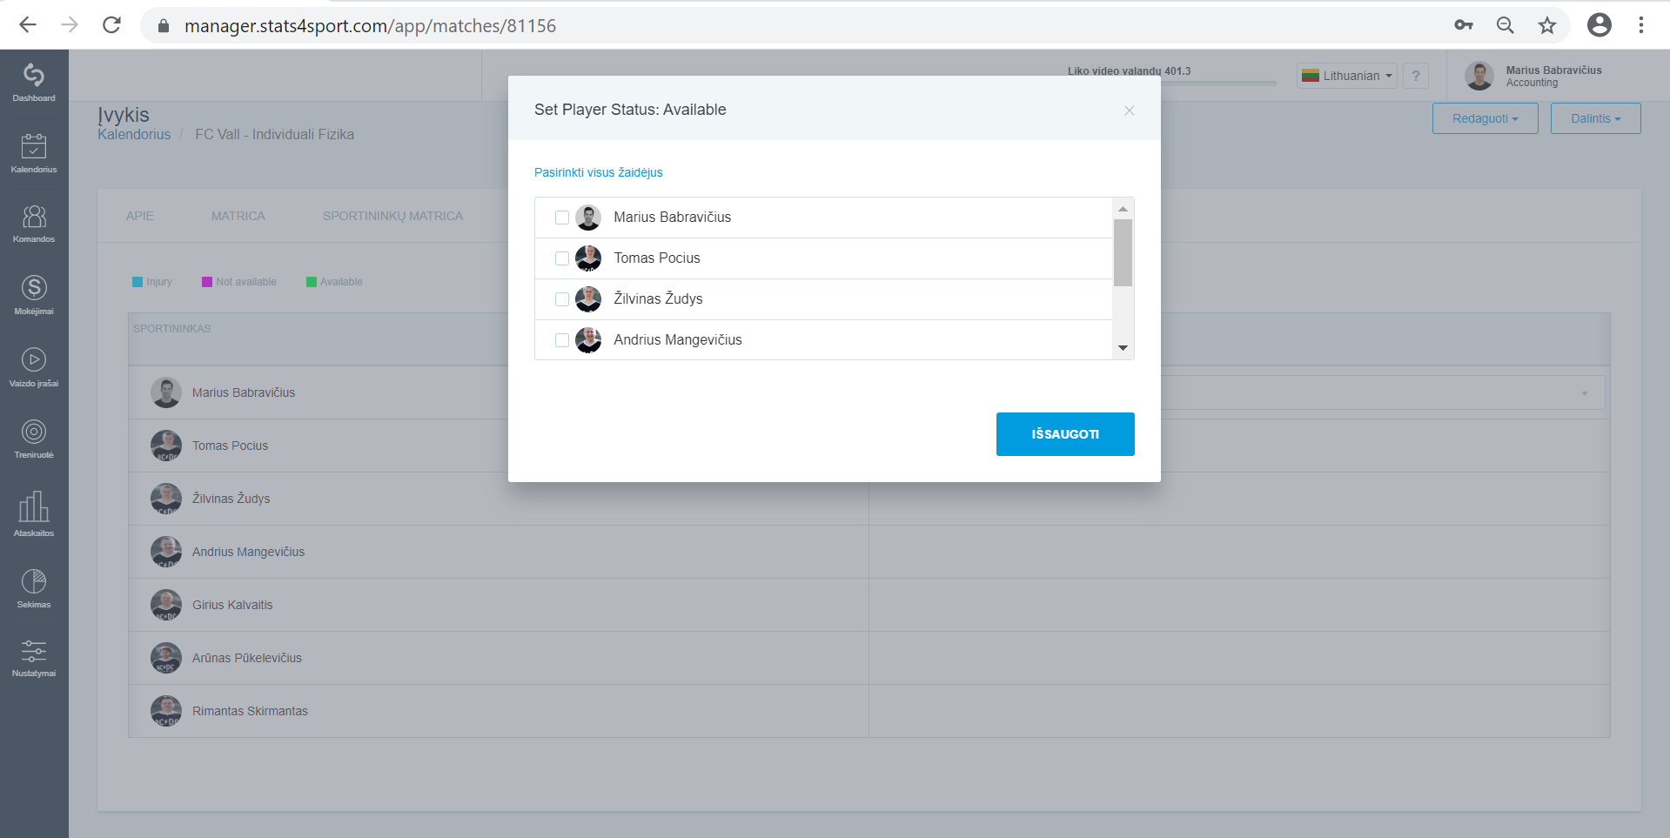
Task: Check the box for Marius Babravičius
Action: pos(562,218)
